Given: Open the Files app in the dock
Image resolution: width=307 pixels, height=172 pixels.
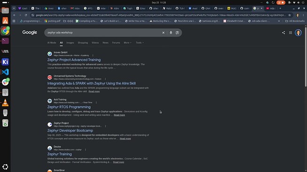Looking at the screenshot, I should click(x=5, y=10).
